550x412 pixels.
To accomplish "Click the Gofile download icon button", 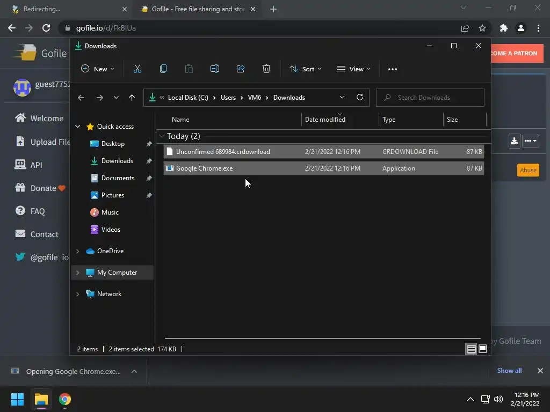I will click(x=514, y=141).
